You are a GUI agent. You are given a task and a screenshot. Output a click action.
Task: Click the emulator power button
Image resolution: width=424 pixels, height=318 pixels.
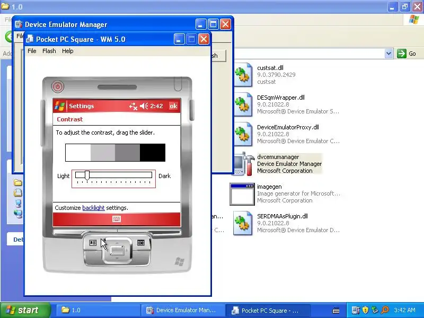(x=58, y=87)
